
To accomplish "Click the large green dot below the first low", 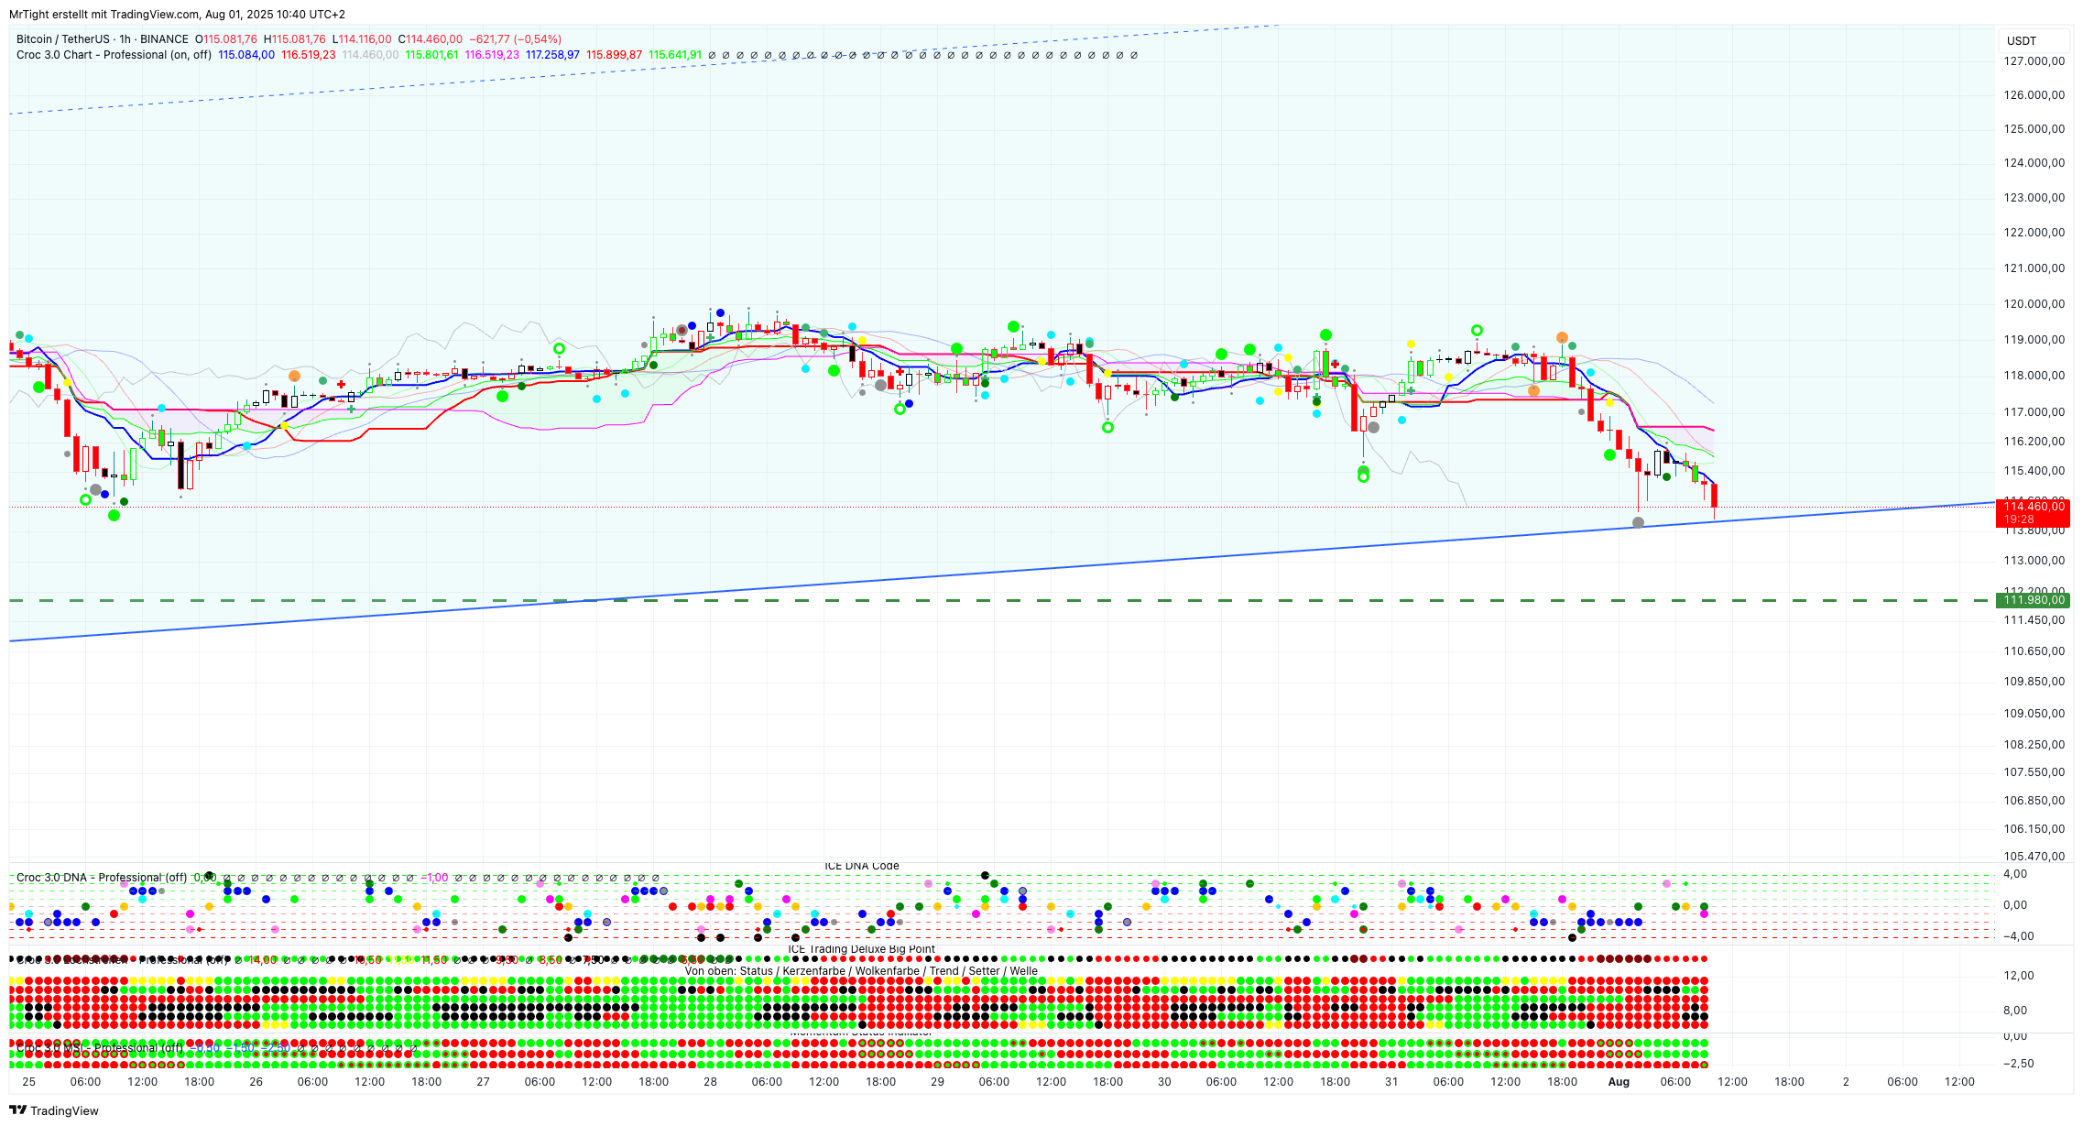I will (x=114, y=515).
